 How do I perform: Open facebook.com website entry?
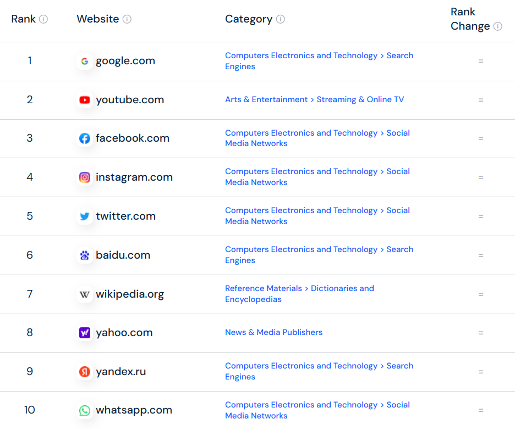(x=133, y=138)
